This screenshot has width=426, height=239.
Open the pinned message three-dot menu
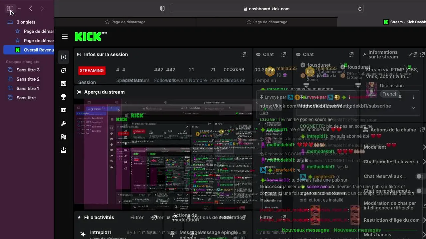tap(413, 97)
